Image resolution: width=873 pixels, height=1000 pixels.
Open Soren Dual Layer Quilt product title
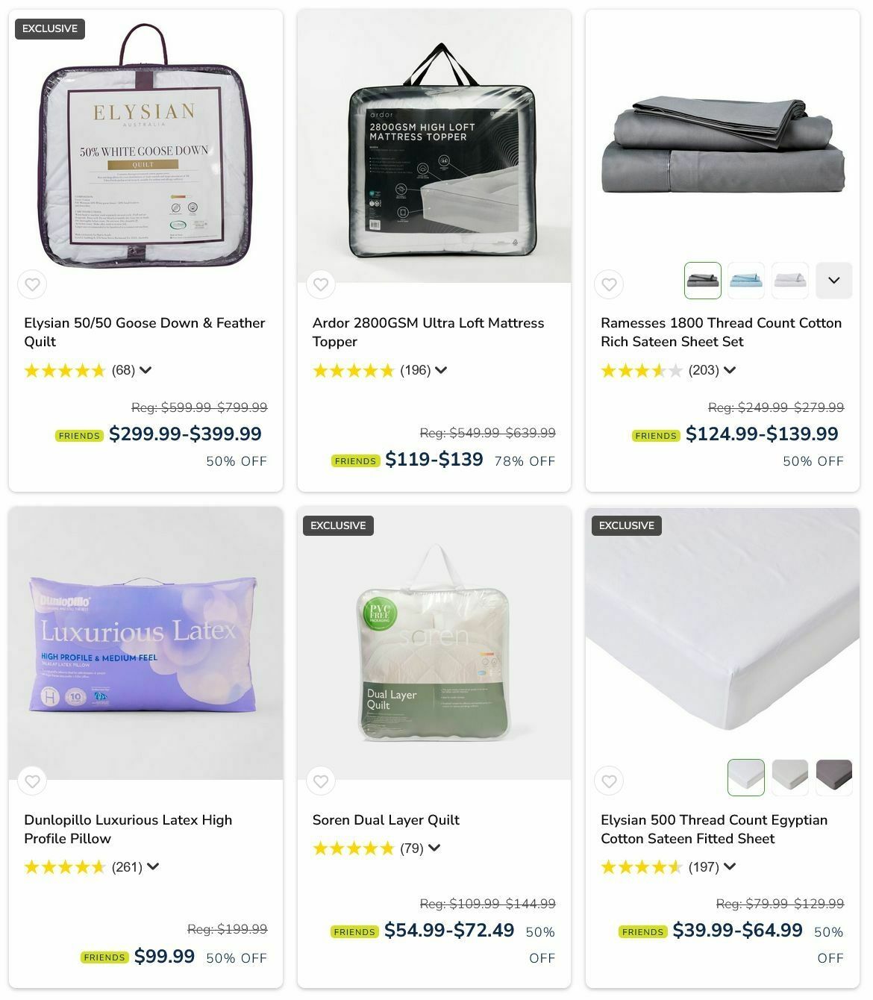pyautogui.click(x=386, y=819)
